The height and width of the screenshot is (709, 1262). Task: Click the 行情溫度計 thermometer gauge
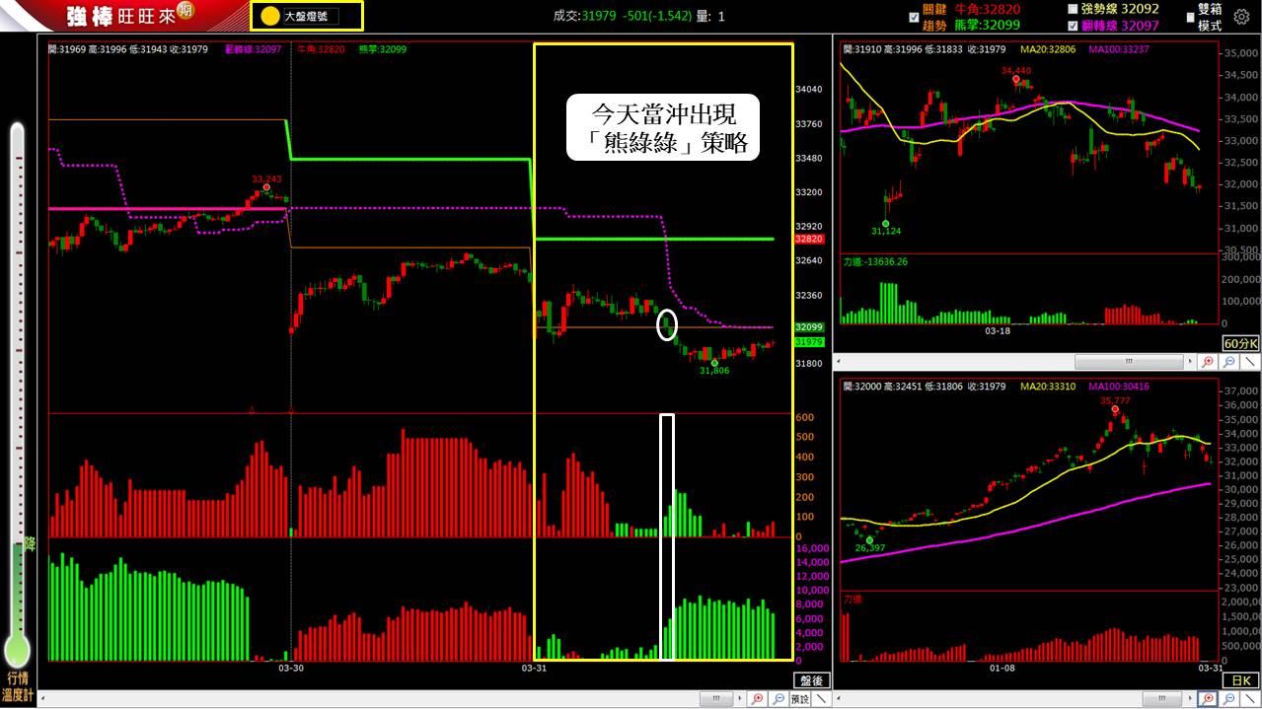[x=17, y=394]
